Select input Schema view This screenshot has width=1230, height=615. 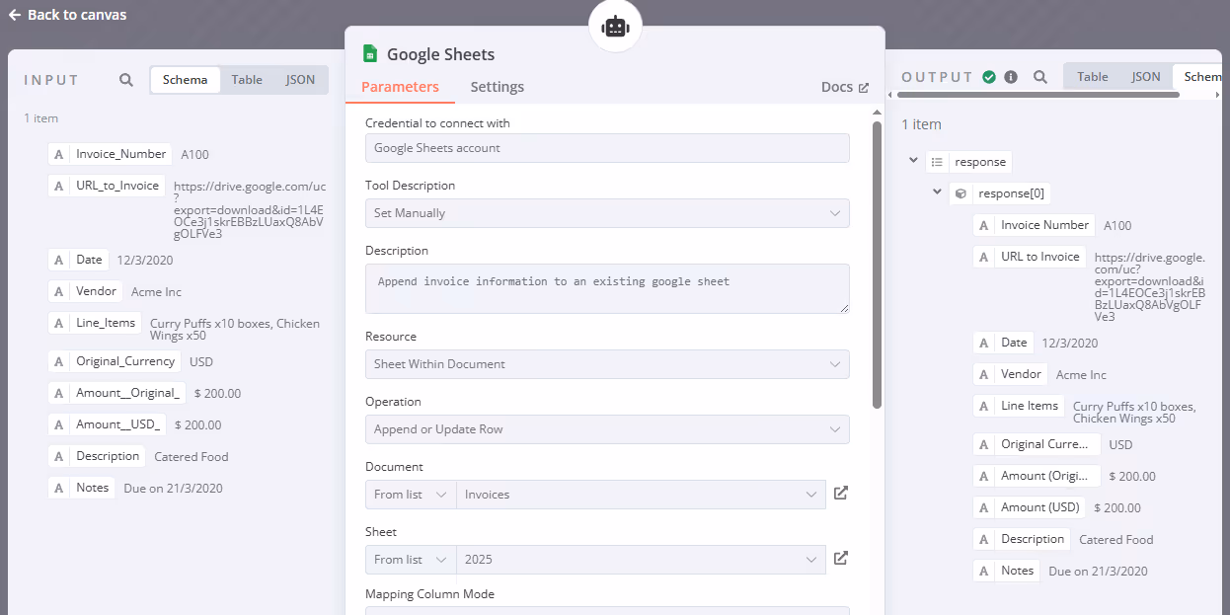click(x=186, y=80)
